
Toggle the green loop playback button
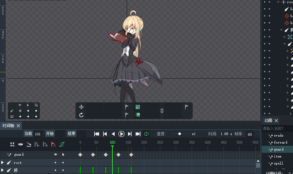[146, 134]
